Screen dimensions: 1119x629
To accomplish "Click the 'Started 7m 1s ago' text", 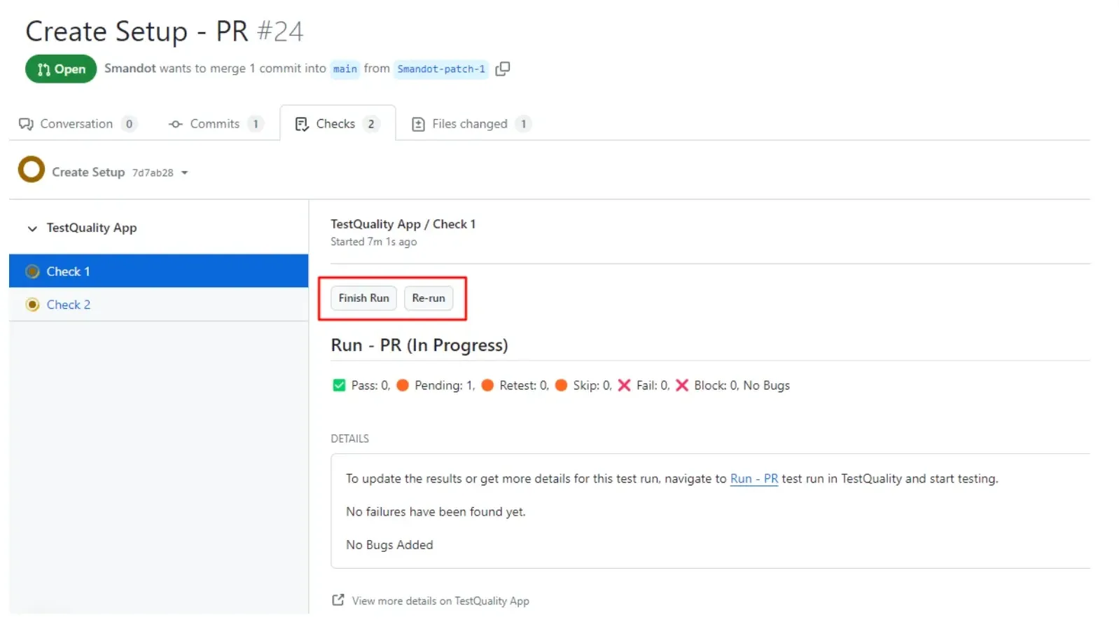I will click(374, 242).
